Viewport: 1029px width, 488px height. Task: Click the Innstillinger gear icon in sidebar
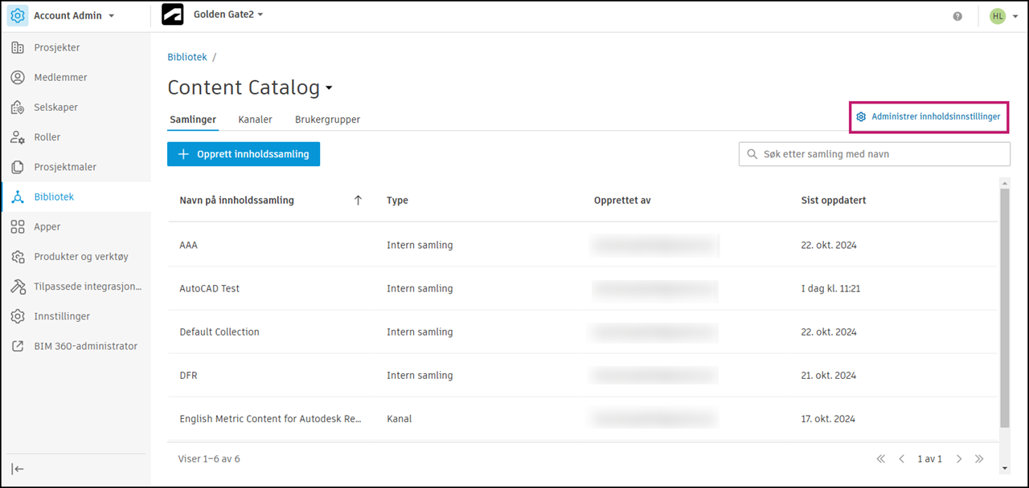(x=18, y=317)
